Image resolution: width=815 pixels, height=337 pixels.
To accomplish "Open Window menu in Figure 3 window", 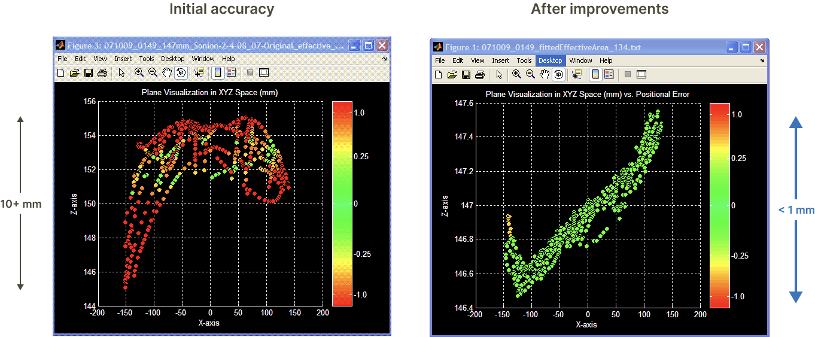I will 203,59.
